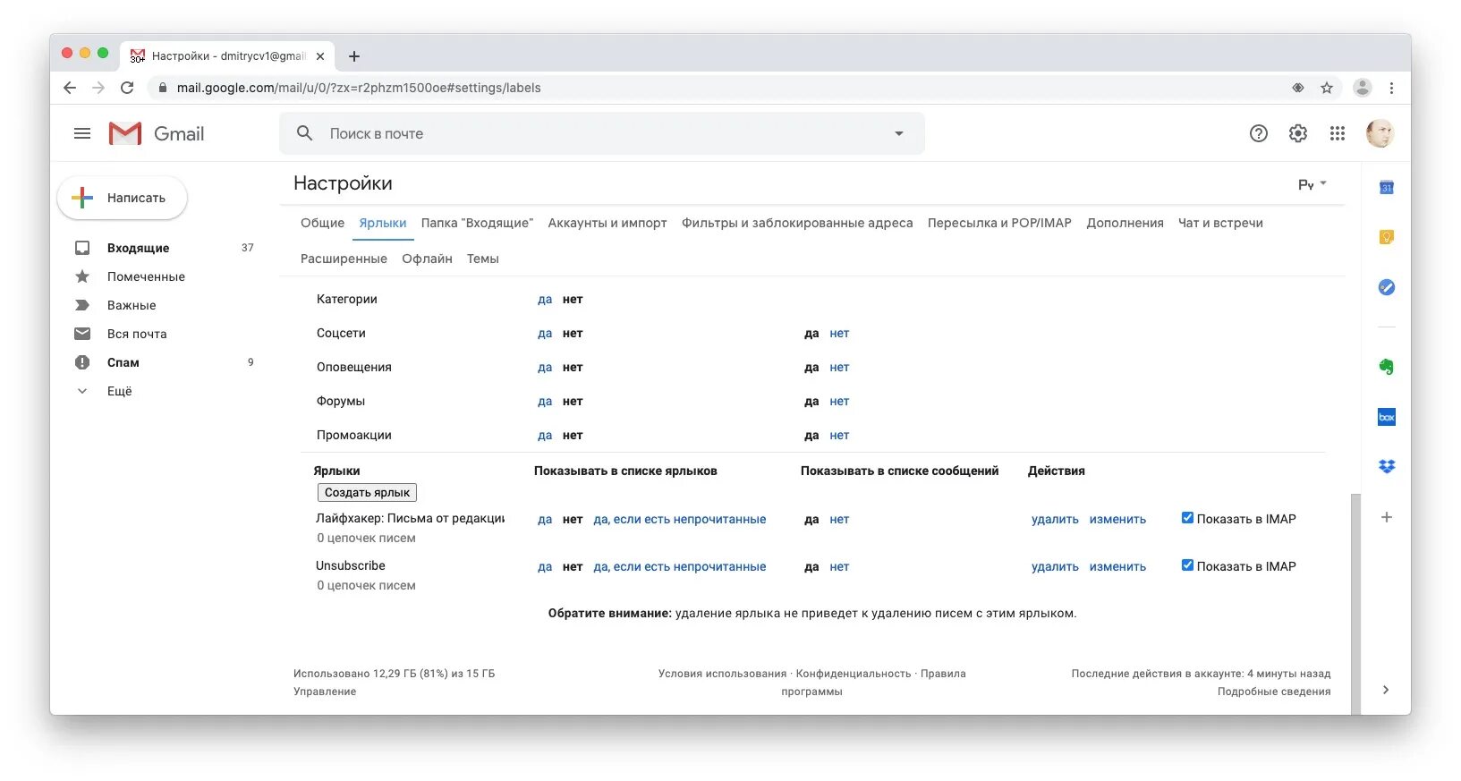
Task: Click the account profile avatar
Action: click(1380, 133)
